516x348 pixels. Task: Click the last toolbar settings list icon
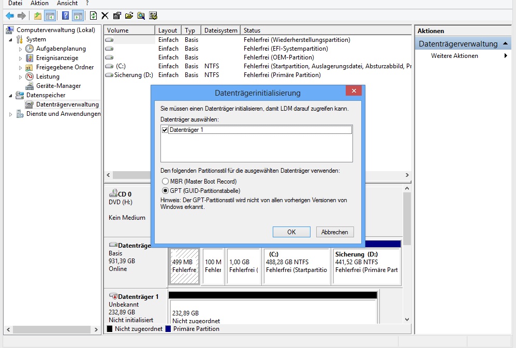pyautogui.click(x=153, y=16)
